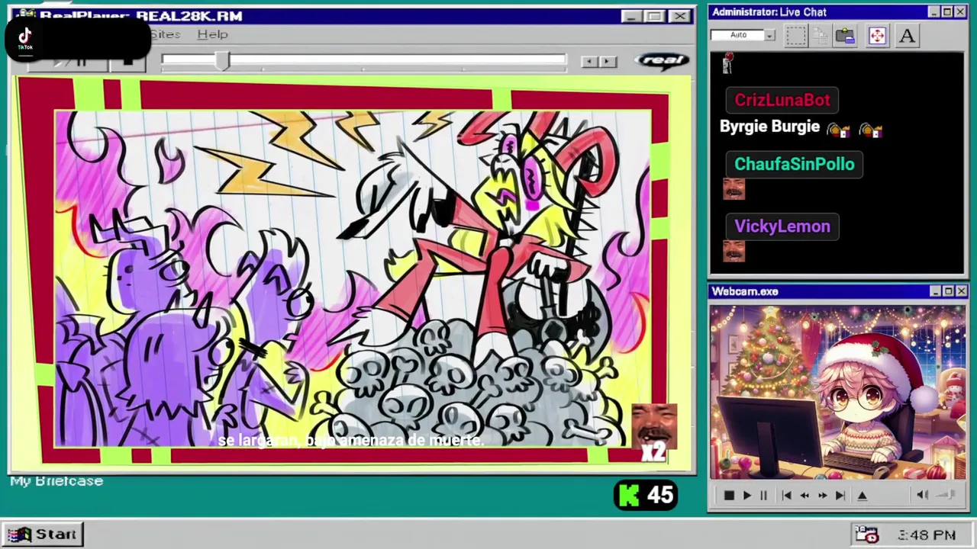Click the scheduler tray icon near clock
Image resolution: width=977 pixels, height=549 pixels.
point(866,535)
